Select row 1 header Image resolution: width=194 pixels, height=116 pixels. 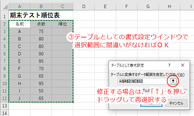coord(4,15)
